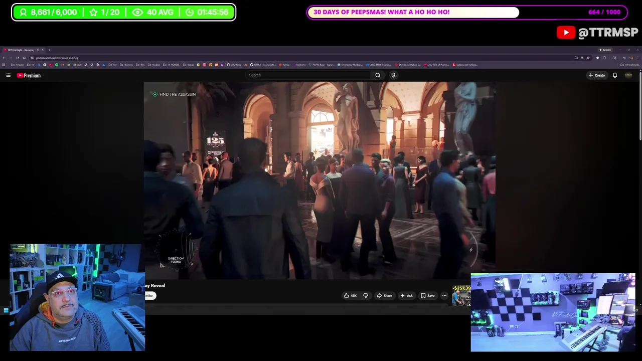
Task: Open Chrome three-dot menu
Action: [x=638, y=58]
